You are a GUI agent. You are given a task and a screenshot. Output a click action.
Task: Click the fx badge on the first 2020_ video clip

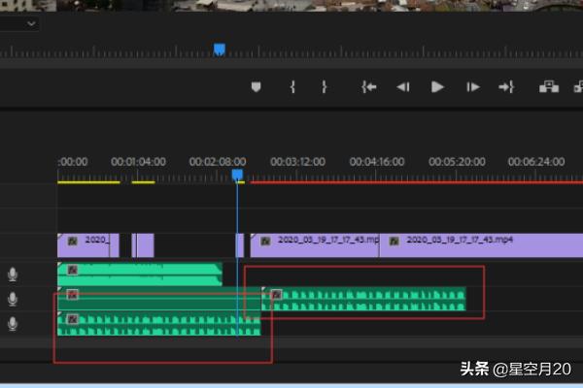pos(73,241)
